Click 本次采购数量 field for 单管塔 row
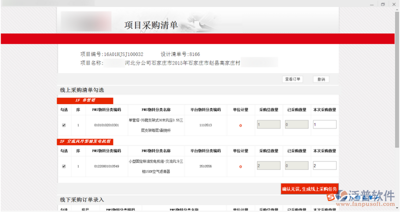The height and width of the screenshot is (212, 400). [324, 125]
